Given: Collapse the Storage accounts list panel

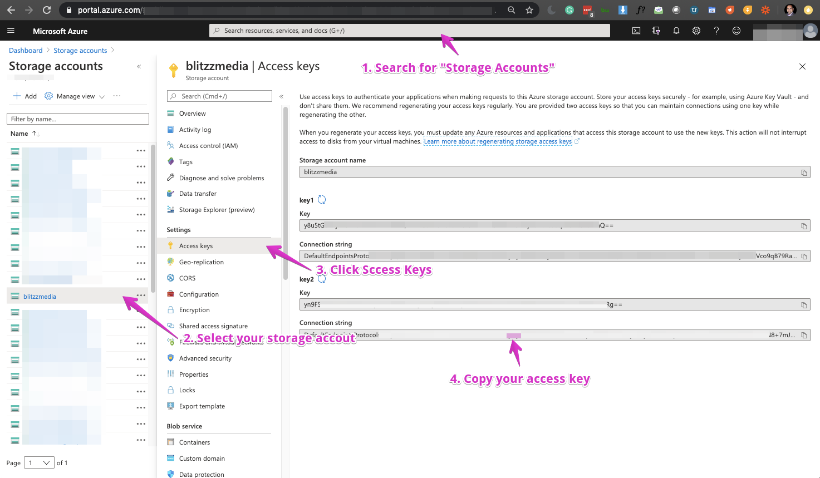Looking at the screenshot, I should [139, 66].
